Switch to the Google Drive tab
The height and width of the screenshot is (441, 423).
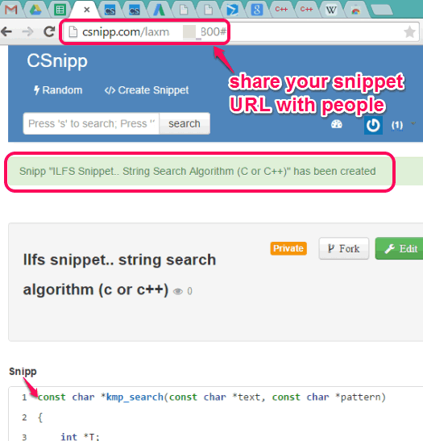[x=35, y=10]
